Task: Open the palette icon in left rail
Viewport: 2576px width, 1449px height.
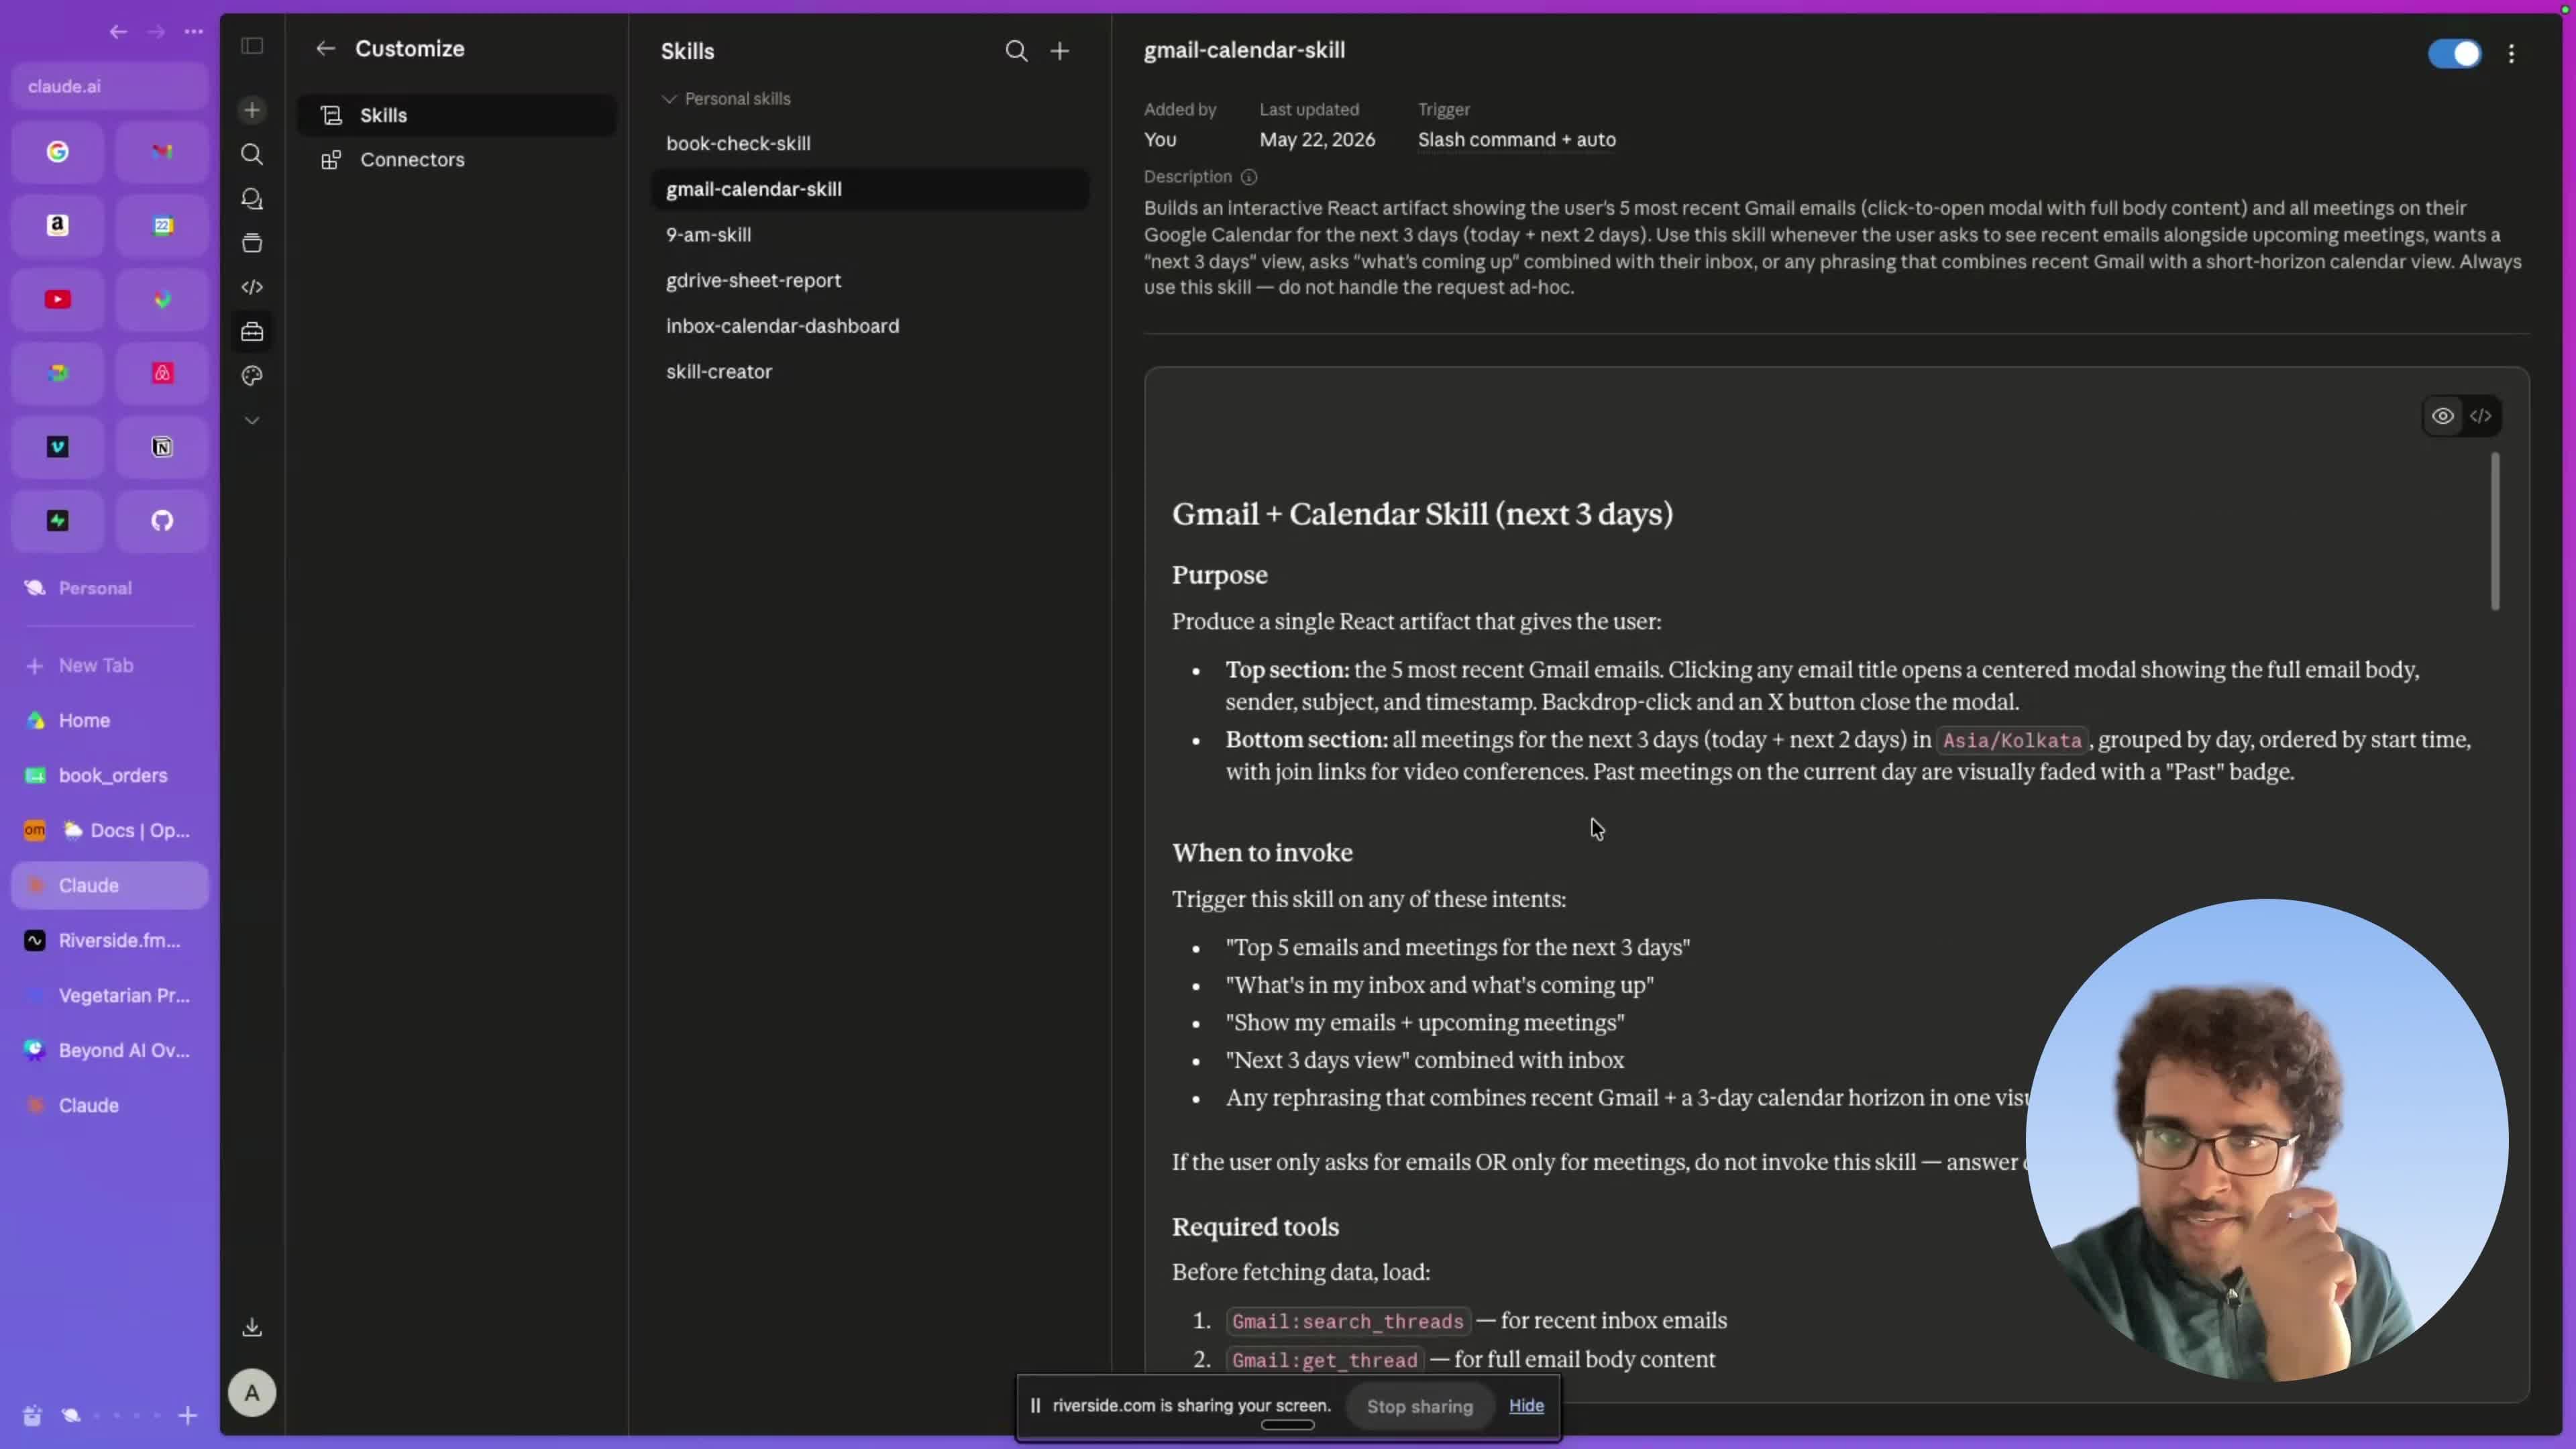Action: click(x=252, y=376)
